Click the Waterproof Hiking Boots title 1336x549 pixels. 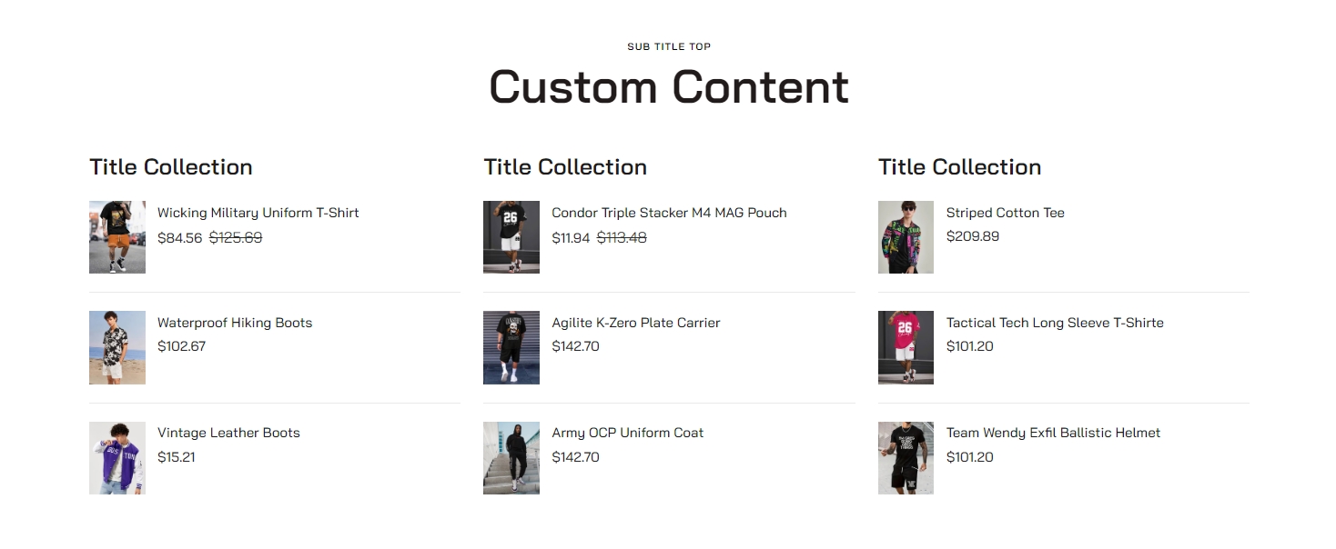pos(234,323)
